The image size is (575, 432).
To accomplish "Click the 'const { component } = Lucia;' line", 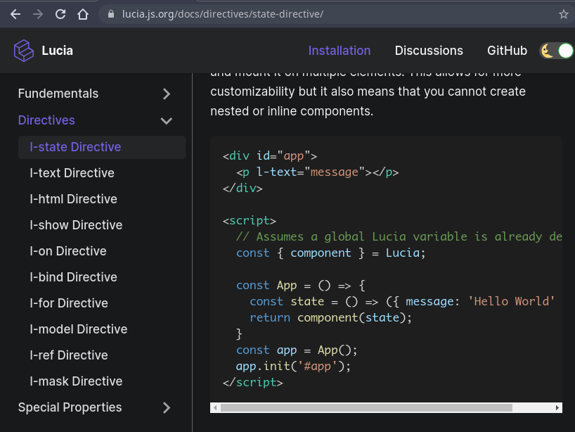I will coord(331,253).
